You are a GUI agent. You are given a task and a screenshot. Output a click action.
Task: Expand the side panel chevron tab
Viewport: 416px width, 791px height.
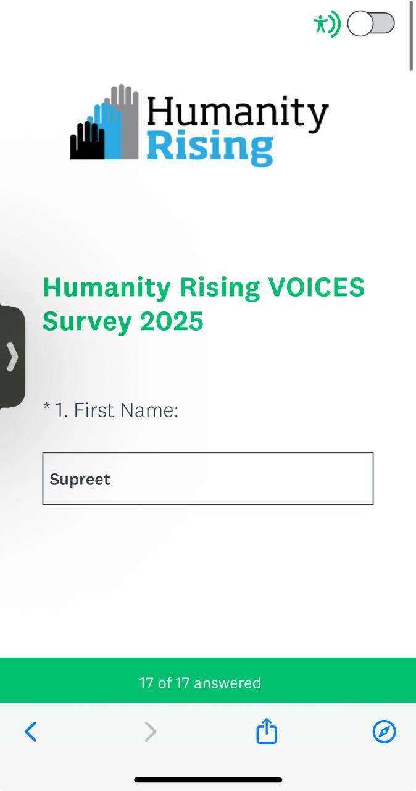click(x=12, y=357)
